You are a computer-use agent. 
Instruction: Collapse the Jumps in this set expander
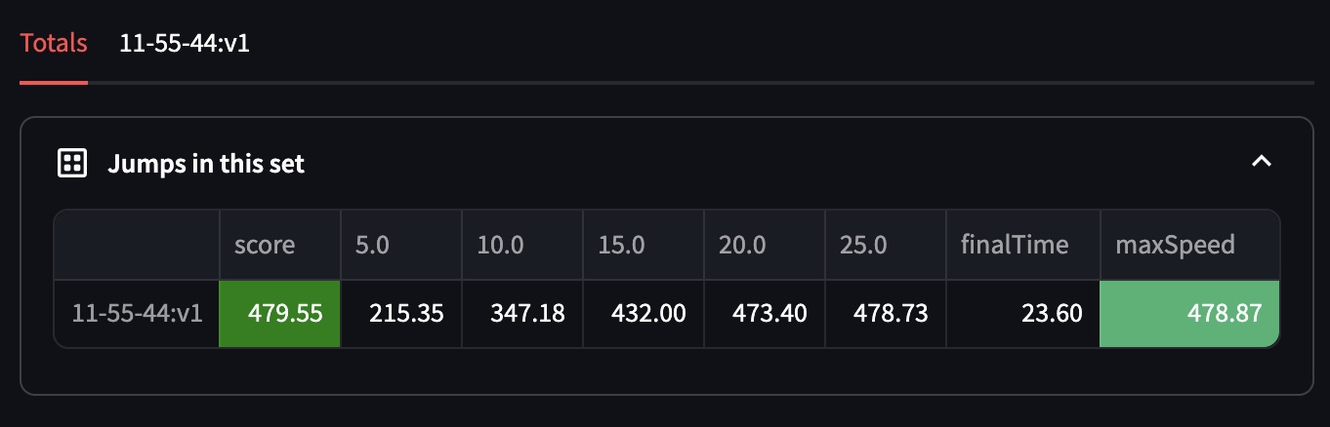click(x=1262, y=162)
